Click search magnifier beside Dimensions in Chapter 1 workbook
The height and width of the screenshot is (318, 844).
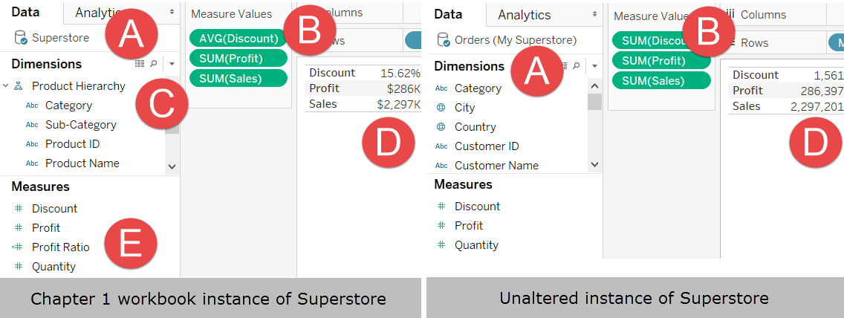[153, 63]
